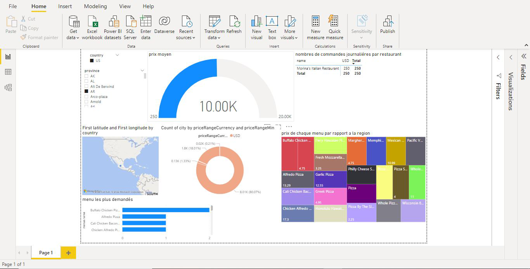Click the SQL Server icon
This screenshot has height=269, width=530.
(130, 22)
